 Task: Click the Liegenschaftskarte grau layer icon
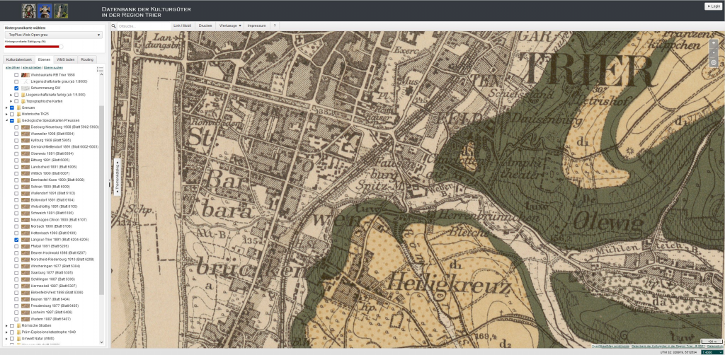[x=26, y=81]
